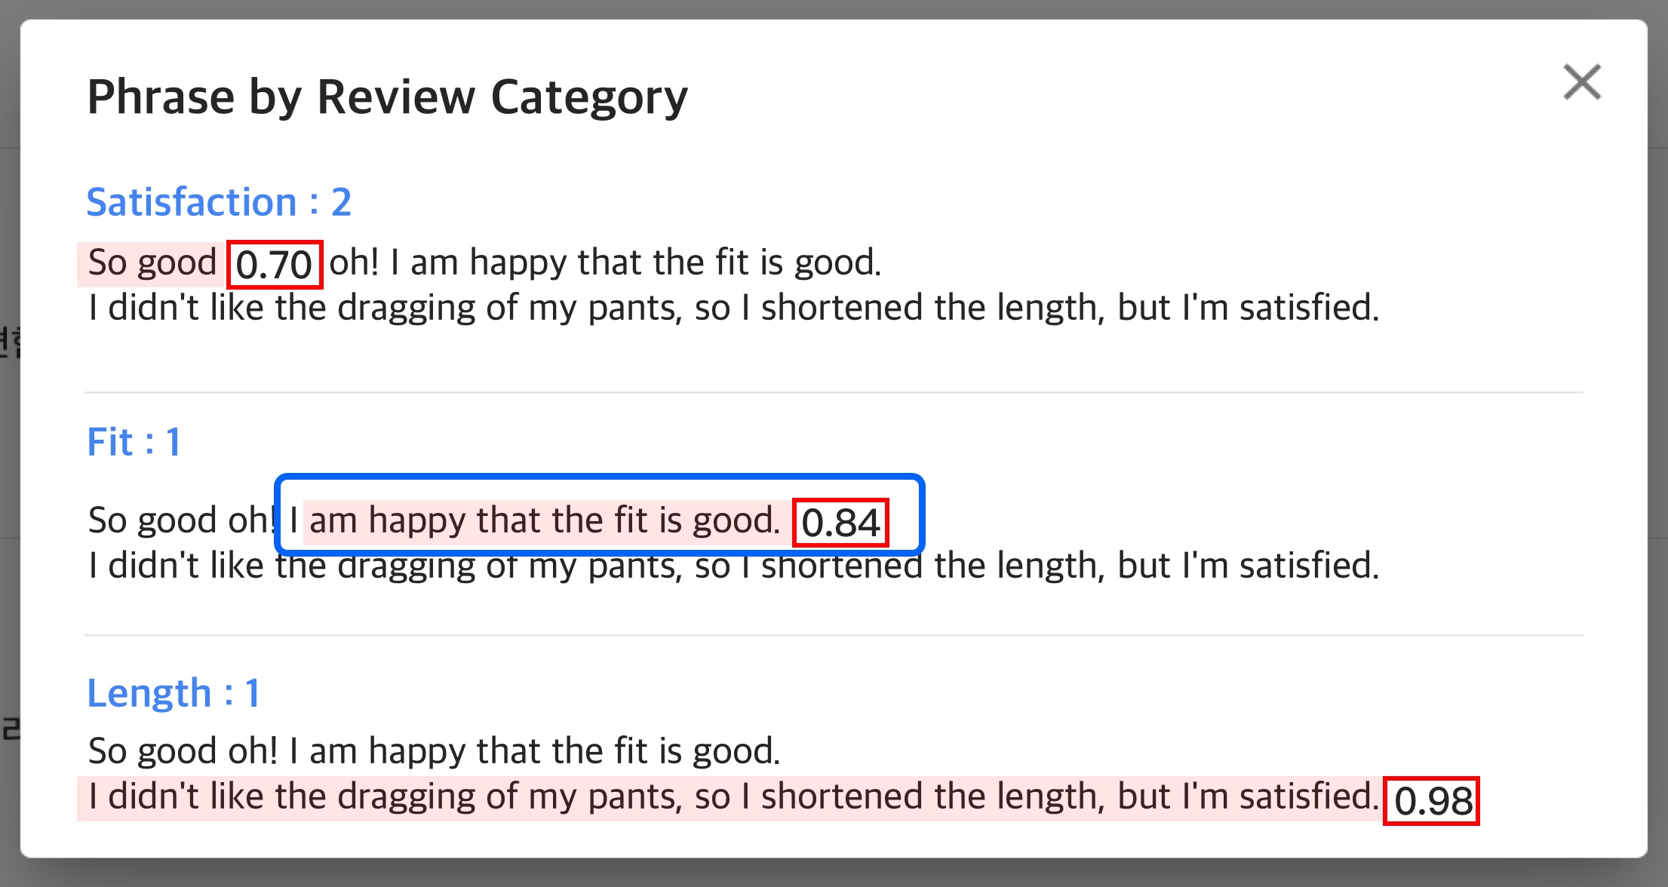Select the 'Length : 1' category heading
1668x887 pixels.
tap(174, 693)
